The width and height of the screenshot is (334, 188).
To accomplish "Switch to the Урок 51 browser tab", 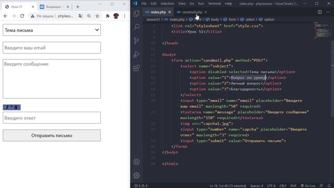I will (19, 7).
